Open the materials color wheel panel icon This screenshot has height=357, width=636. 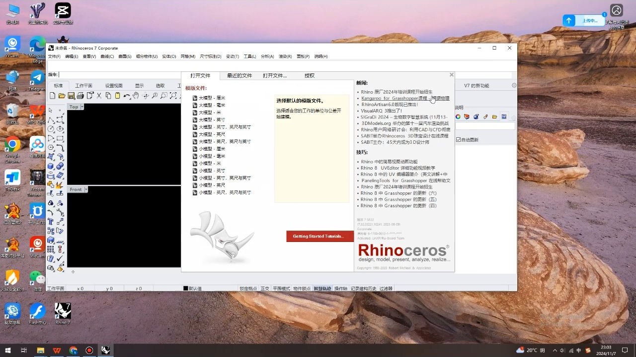click(458, 117)
